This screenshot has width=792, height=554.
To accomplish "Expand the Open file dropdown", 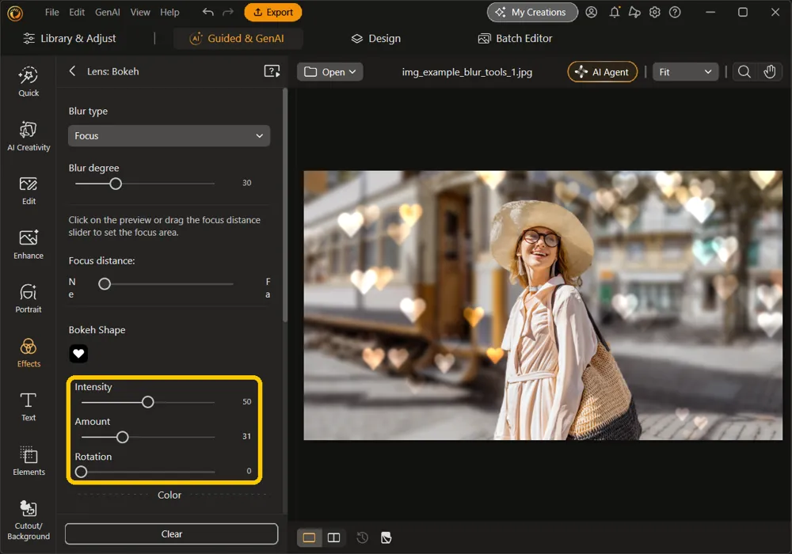I will [329, 72].
